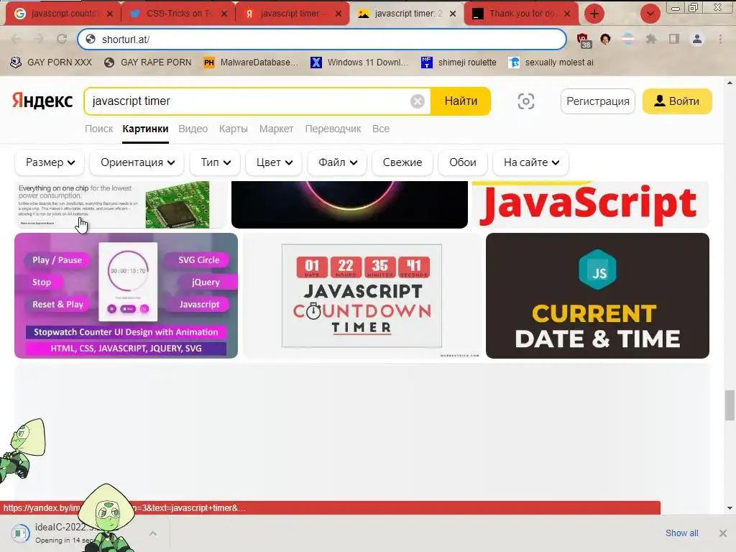The width and height of the screenshot is (736, 552).
Task: Open the extensions puzzle piece menu
Action: click(x=650, y=40)
